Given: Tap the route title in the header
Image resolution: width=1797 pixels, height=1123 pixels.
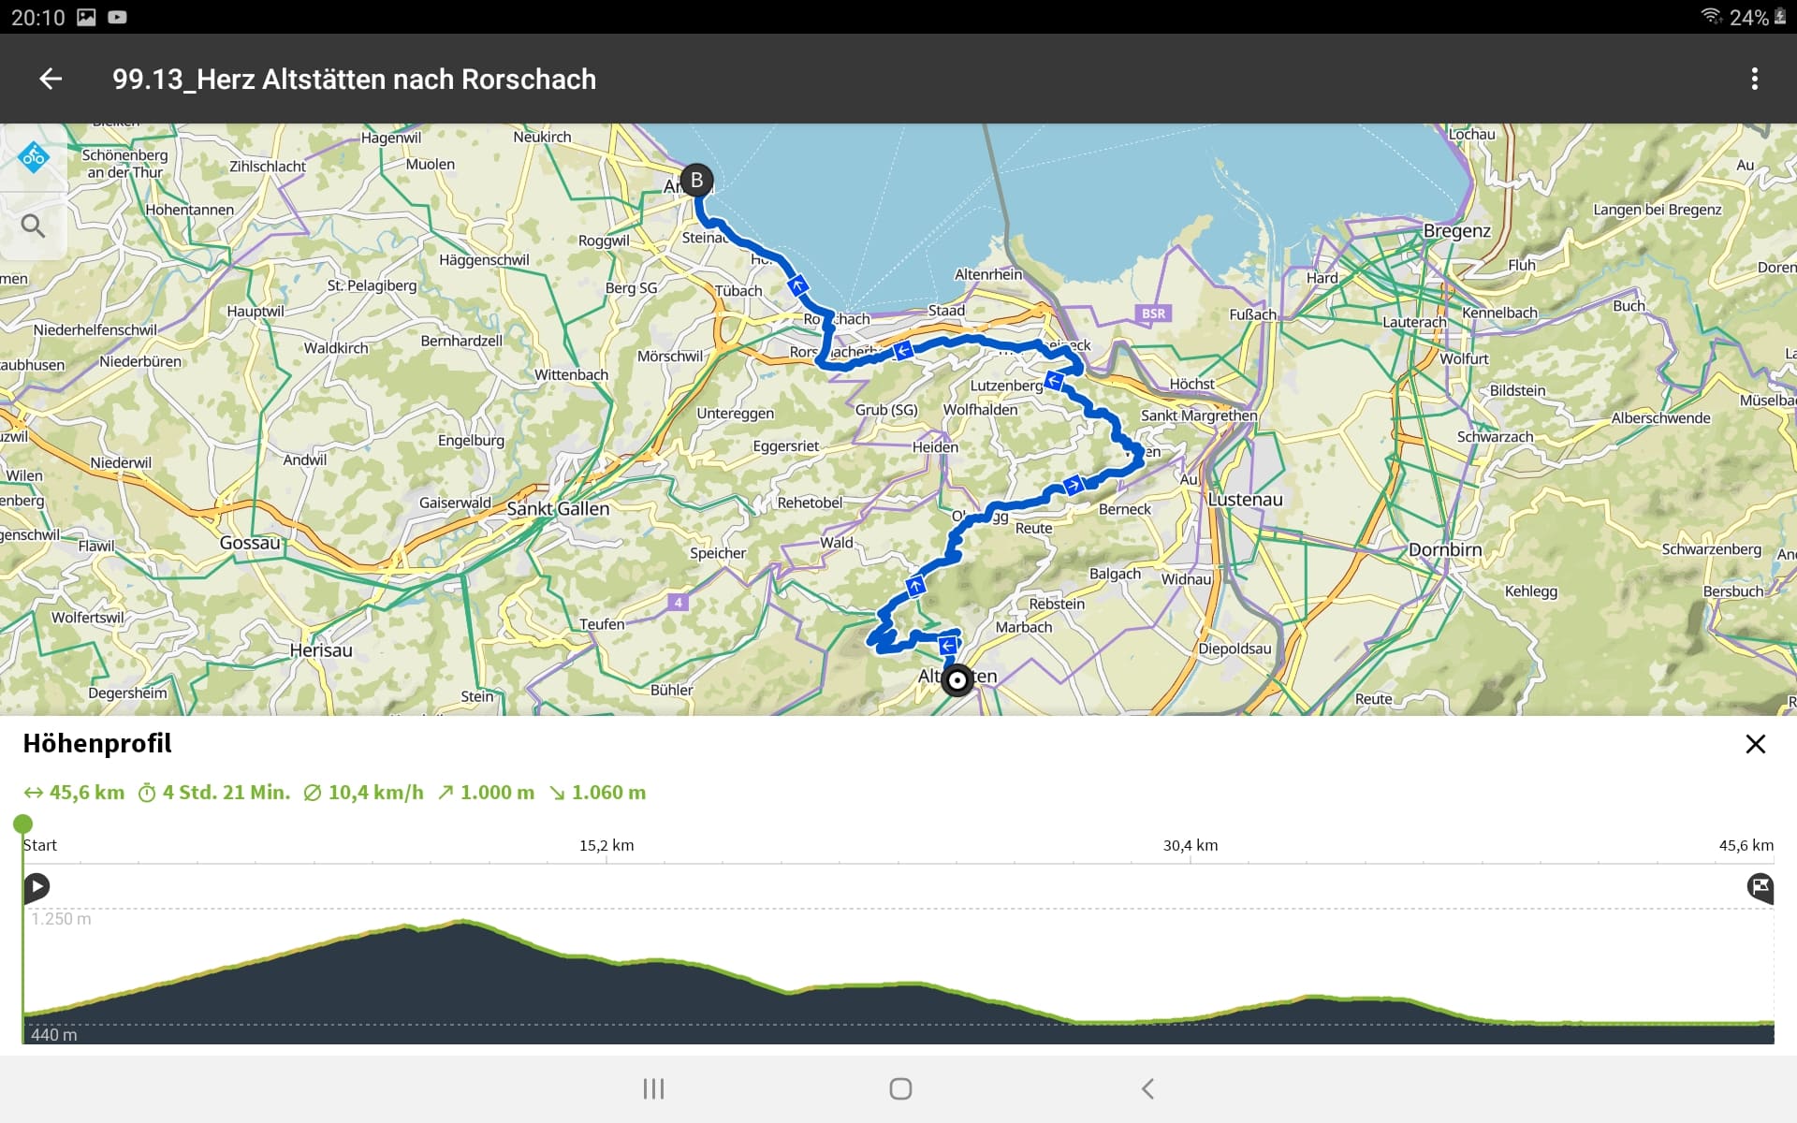Looking at the screenshot, I should point(354,80).
